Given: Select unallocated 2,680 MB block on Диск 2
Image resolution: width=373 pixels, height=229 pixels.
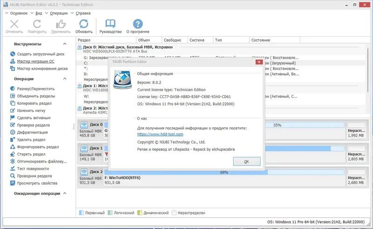Looking at the screenshot, I should (356, 177).
